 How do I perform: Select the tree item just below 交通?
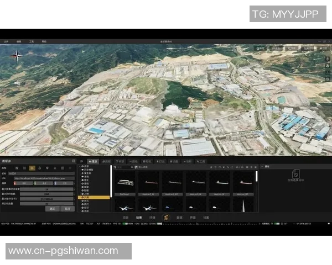(86, 201)
